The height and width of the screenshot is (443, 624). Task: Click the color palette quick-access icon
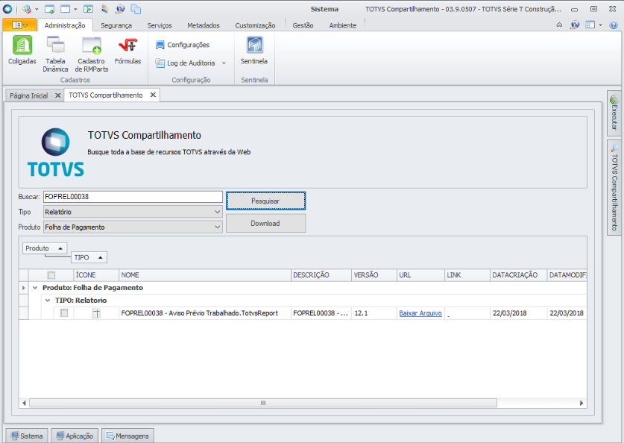point(104,9)
